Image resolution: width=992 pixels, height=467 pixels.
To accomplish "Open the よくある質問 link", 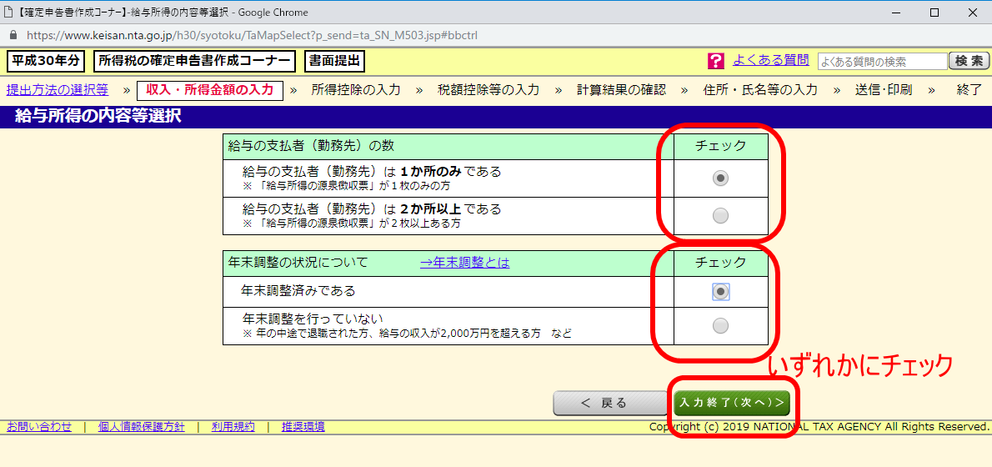I will (x=770, y=60).
